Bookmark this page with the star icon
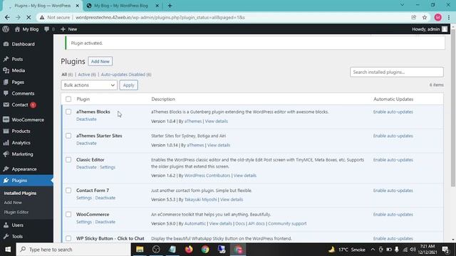 [425, 17]
